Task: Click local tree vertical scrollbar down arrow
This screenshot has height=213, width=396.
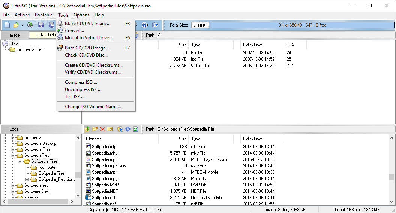Action: click(x=78, y=195)
